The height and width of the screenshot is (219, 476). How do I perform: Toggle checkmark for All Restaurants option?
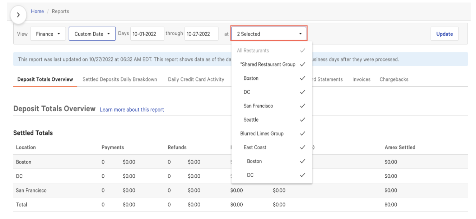pos(272,51)
